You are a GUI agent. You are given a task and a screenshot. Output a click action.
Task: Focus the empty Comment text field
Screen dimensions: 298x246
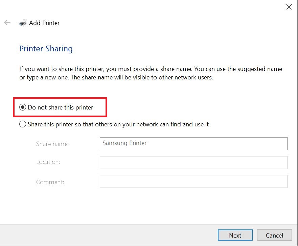coord(193,181)
